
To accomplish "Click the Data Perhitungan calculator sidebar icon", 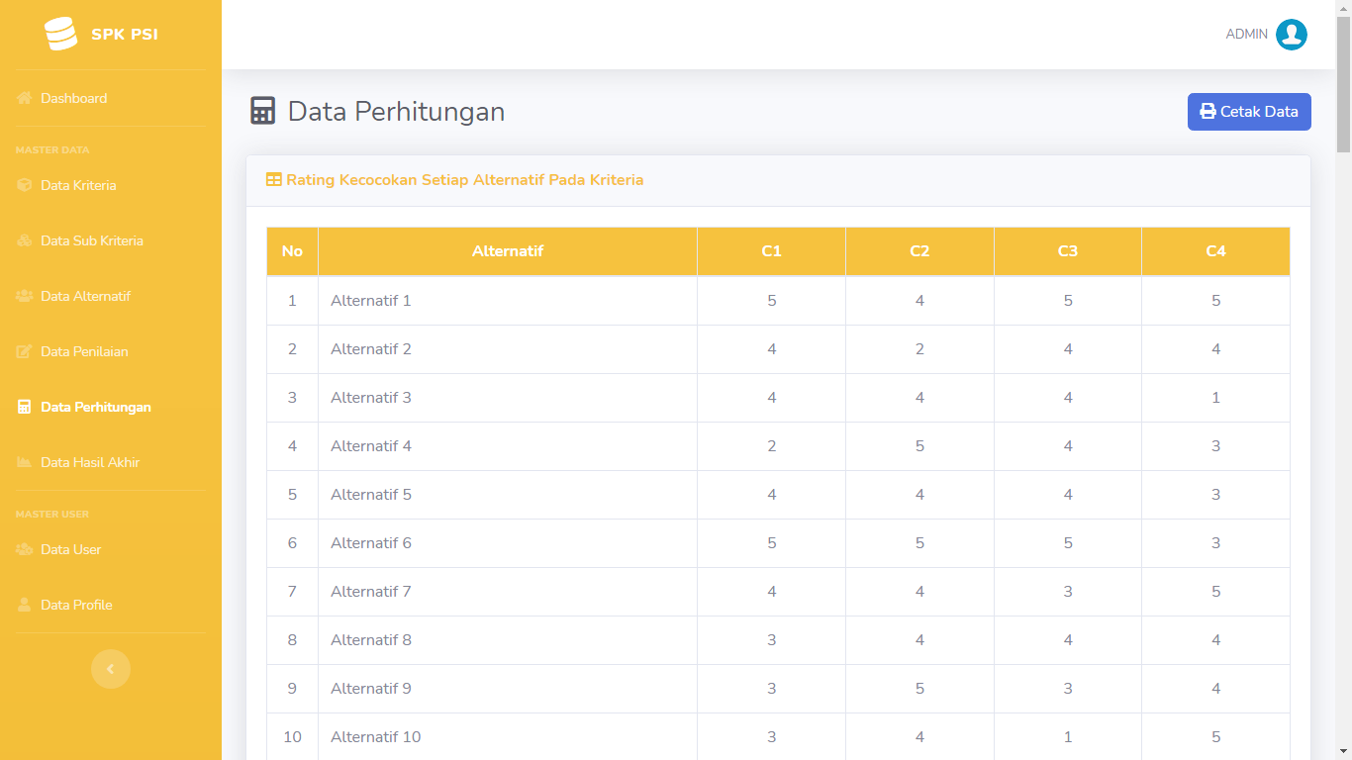I will tap(25, 407).
